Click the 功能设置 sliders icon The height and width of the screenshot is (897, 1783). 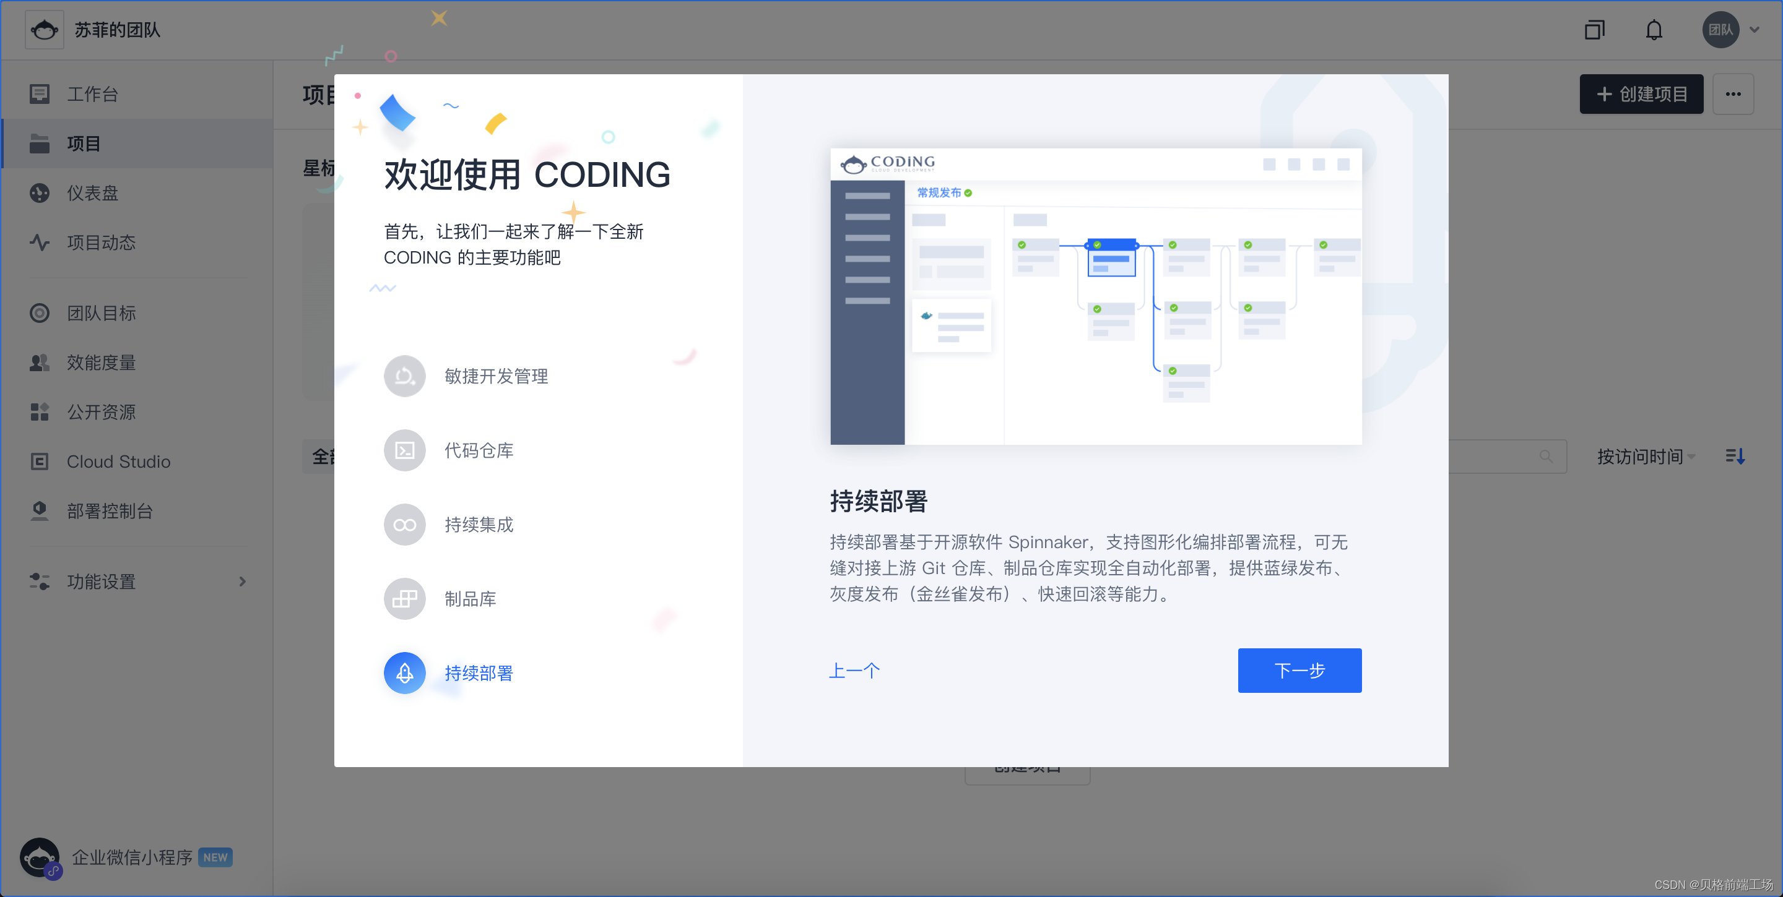coord(40,582)
